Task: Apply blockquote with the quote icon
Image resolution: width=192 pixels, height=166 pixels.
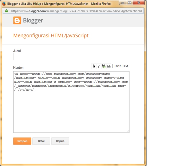Action: (x=109, y=66)
